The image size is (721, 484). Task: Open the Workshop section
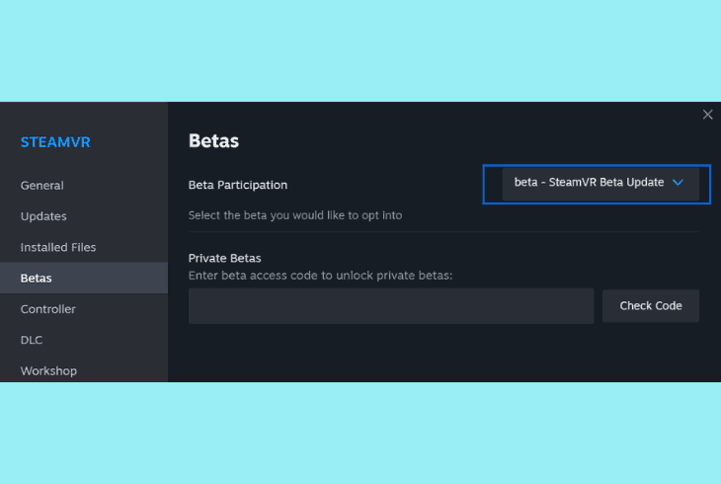coord(84,370)
